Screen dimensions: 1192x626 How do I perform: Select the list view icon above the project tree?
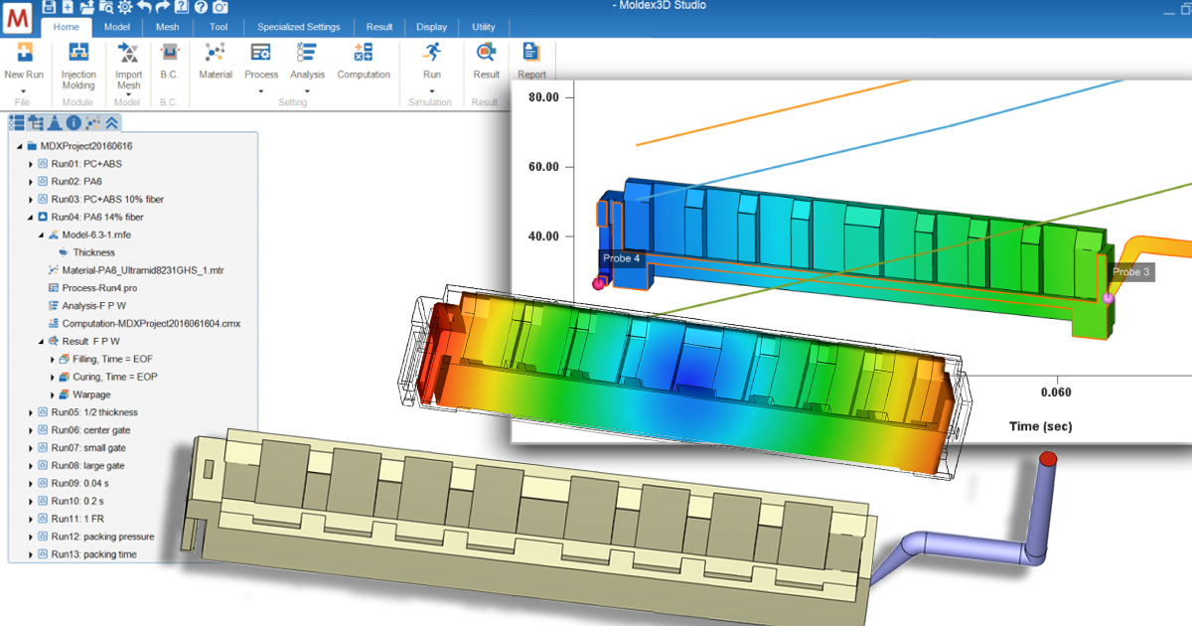click(17, 122)
